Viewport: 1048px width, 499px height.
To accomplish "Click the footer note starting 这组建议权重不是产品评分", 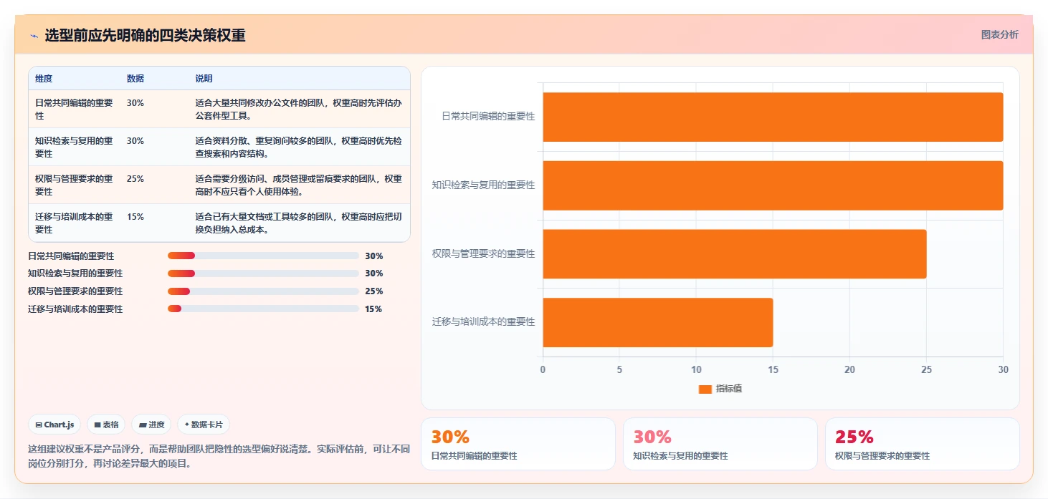I will click(219, 456).
